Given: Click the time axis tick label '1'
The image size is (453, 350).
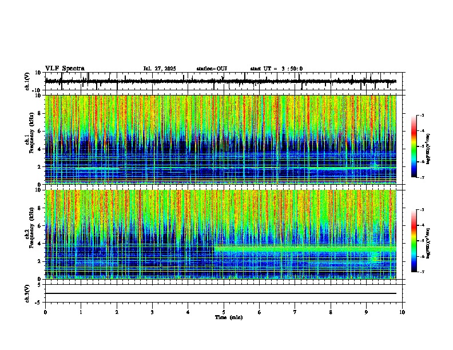Looking at the screenshot, I should tap(81, 312).
